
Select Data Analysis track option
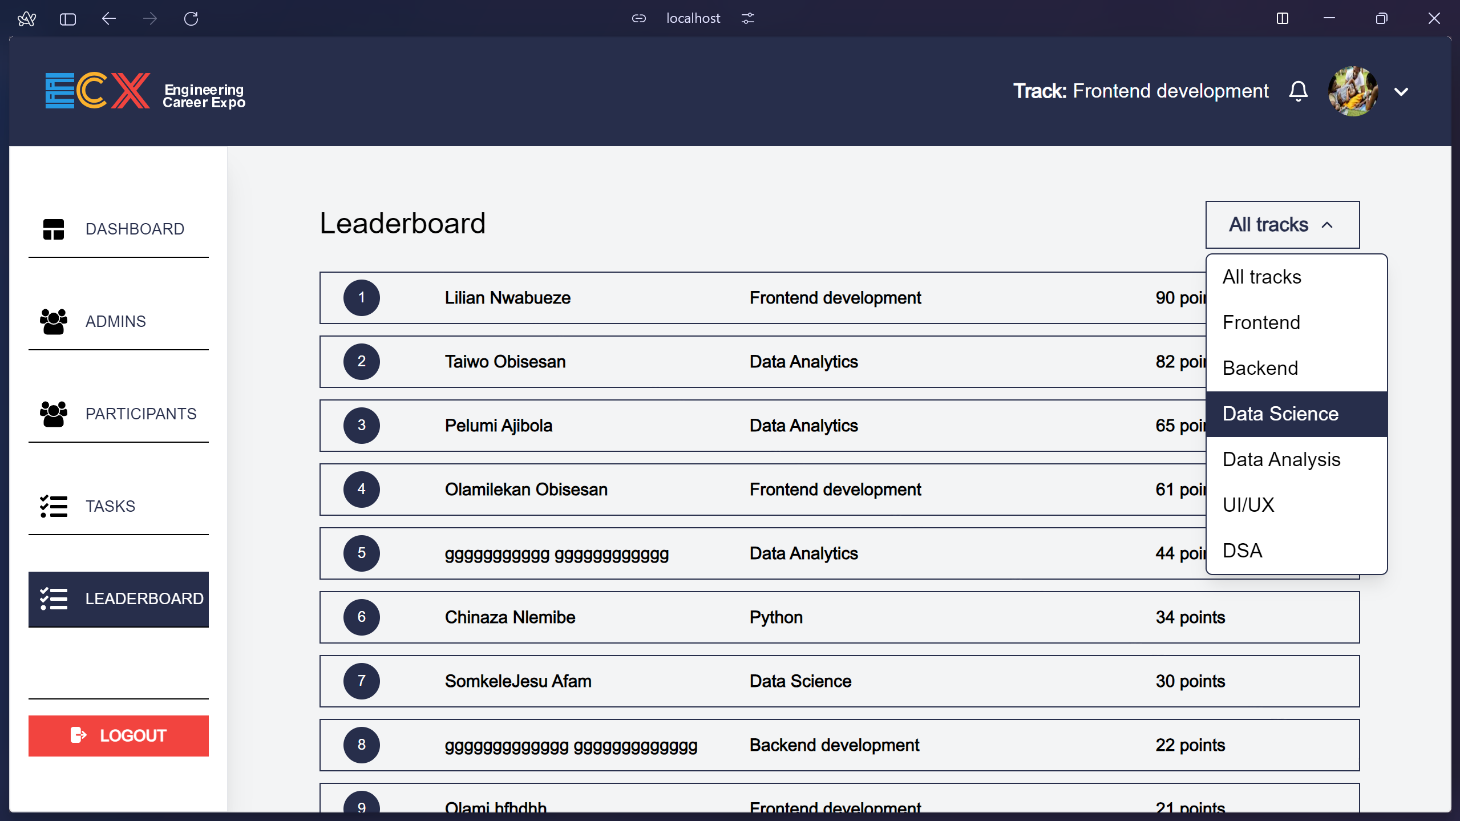(1296, 460)
